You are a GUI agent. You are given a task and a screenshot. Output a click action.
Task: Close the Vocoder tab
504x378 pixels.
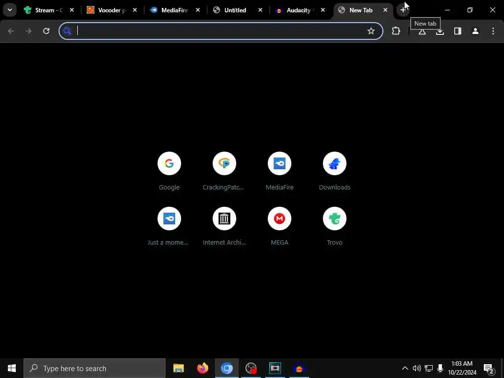(x=135, y=10)
